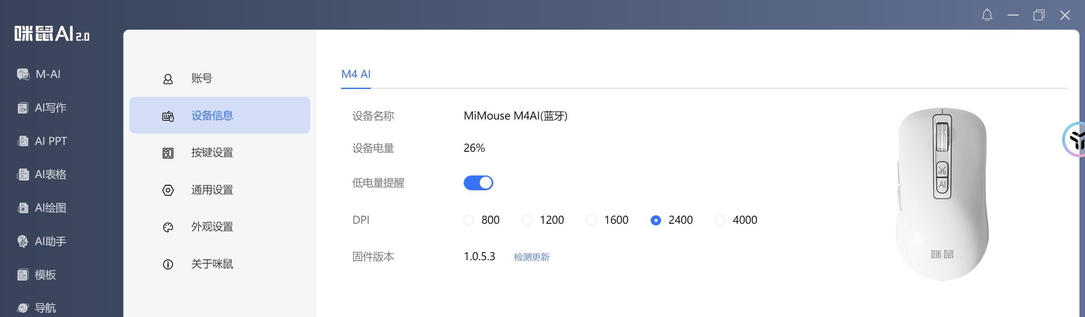Switch to the M4 AI tab
The height and width of the screenshot is (317, 1085).
click(356, 75)
